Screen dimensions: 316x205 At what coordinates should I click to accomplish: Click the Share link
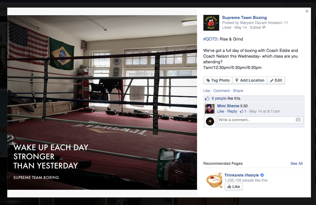coord(238,91)
